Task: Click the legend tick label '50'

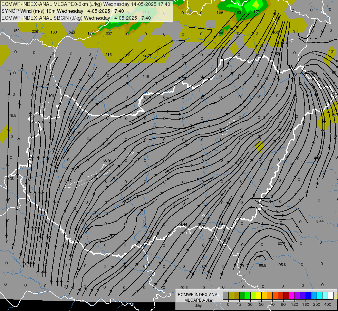Action: [261, 304]
